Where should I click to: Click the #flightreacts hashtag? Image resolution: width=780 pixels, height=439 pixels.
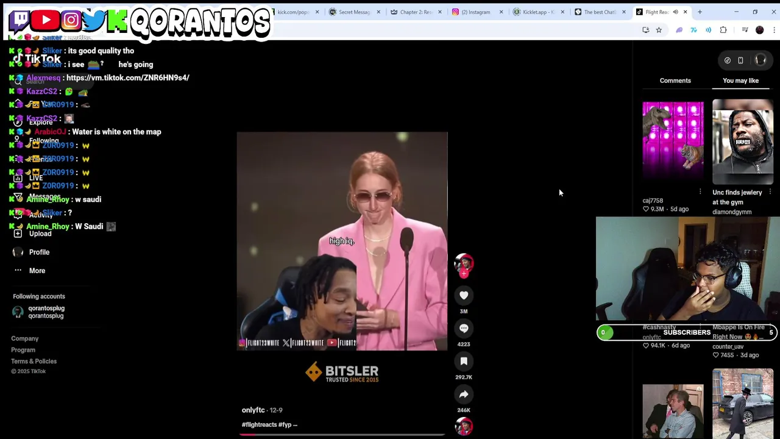pyautogui.click(x=260, y=425)
